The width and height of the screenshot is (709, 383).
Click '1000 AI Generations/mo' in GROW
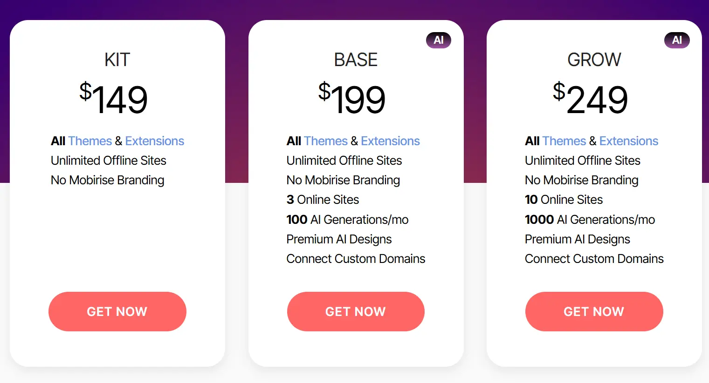coord(590,220)
